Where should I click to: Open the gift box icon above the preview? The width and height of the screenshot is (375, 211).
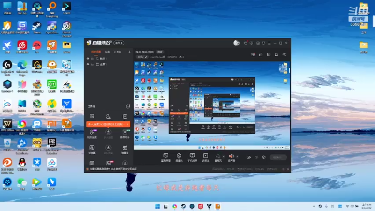[253, 54]
